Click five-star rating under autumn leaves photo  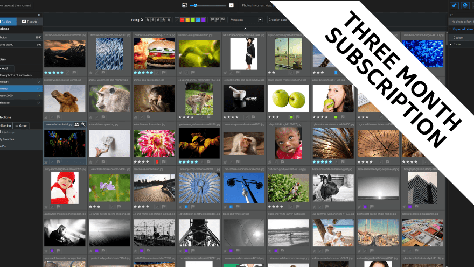188,162
